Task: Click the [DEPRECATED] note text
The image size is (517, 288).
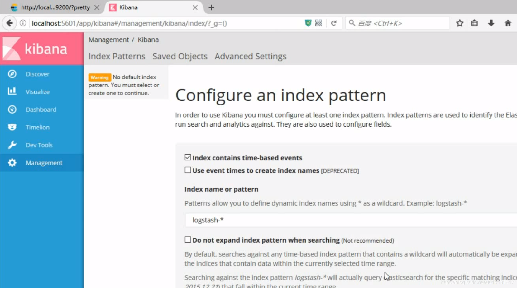Action: (x=340, y=171)
